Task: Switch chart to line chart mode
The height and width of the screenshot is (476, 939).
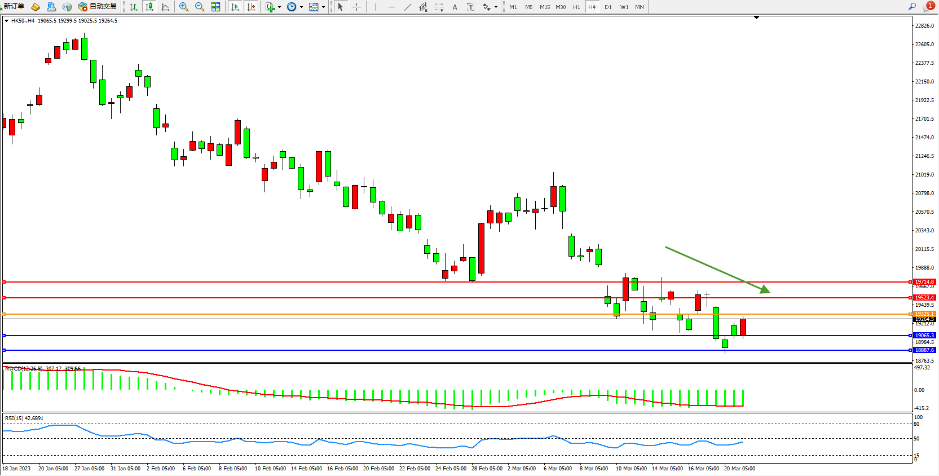Action: pyautogui.click(x=165, y=7)
